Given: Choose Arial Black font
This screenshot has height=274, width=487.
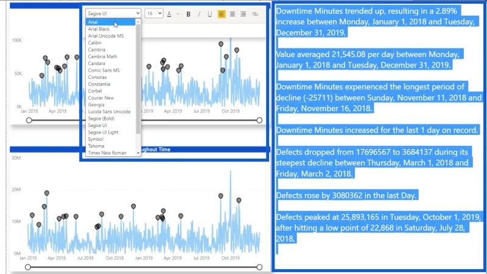Looking at the screenshot, I should [110, 29].
